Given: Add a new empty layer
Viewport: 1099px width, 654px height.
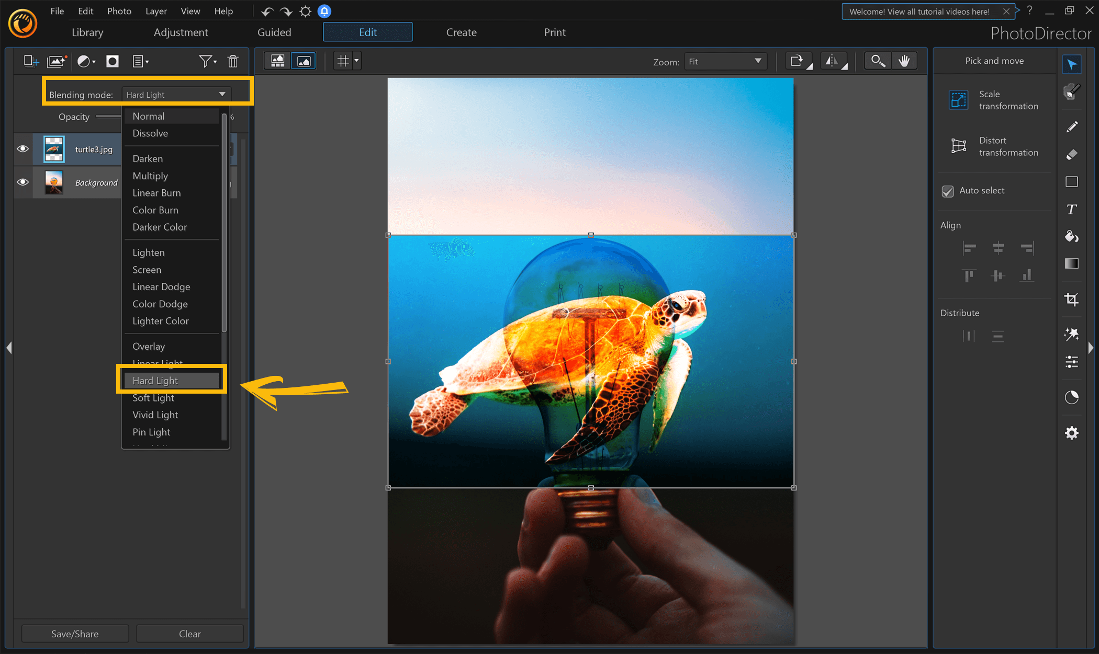Looking at the screenshot, I should pos(31,62).
